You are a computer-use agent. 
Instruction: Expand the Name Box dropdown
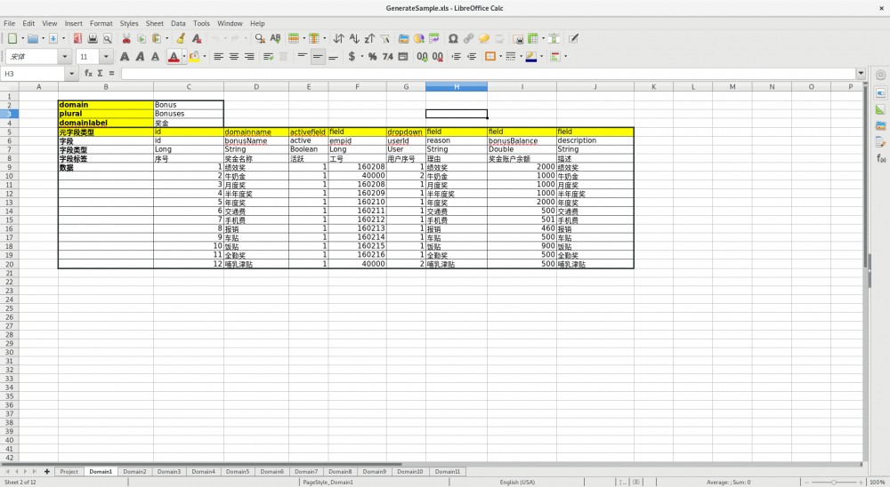[71, 73]
